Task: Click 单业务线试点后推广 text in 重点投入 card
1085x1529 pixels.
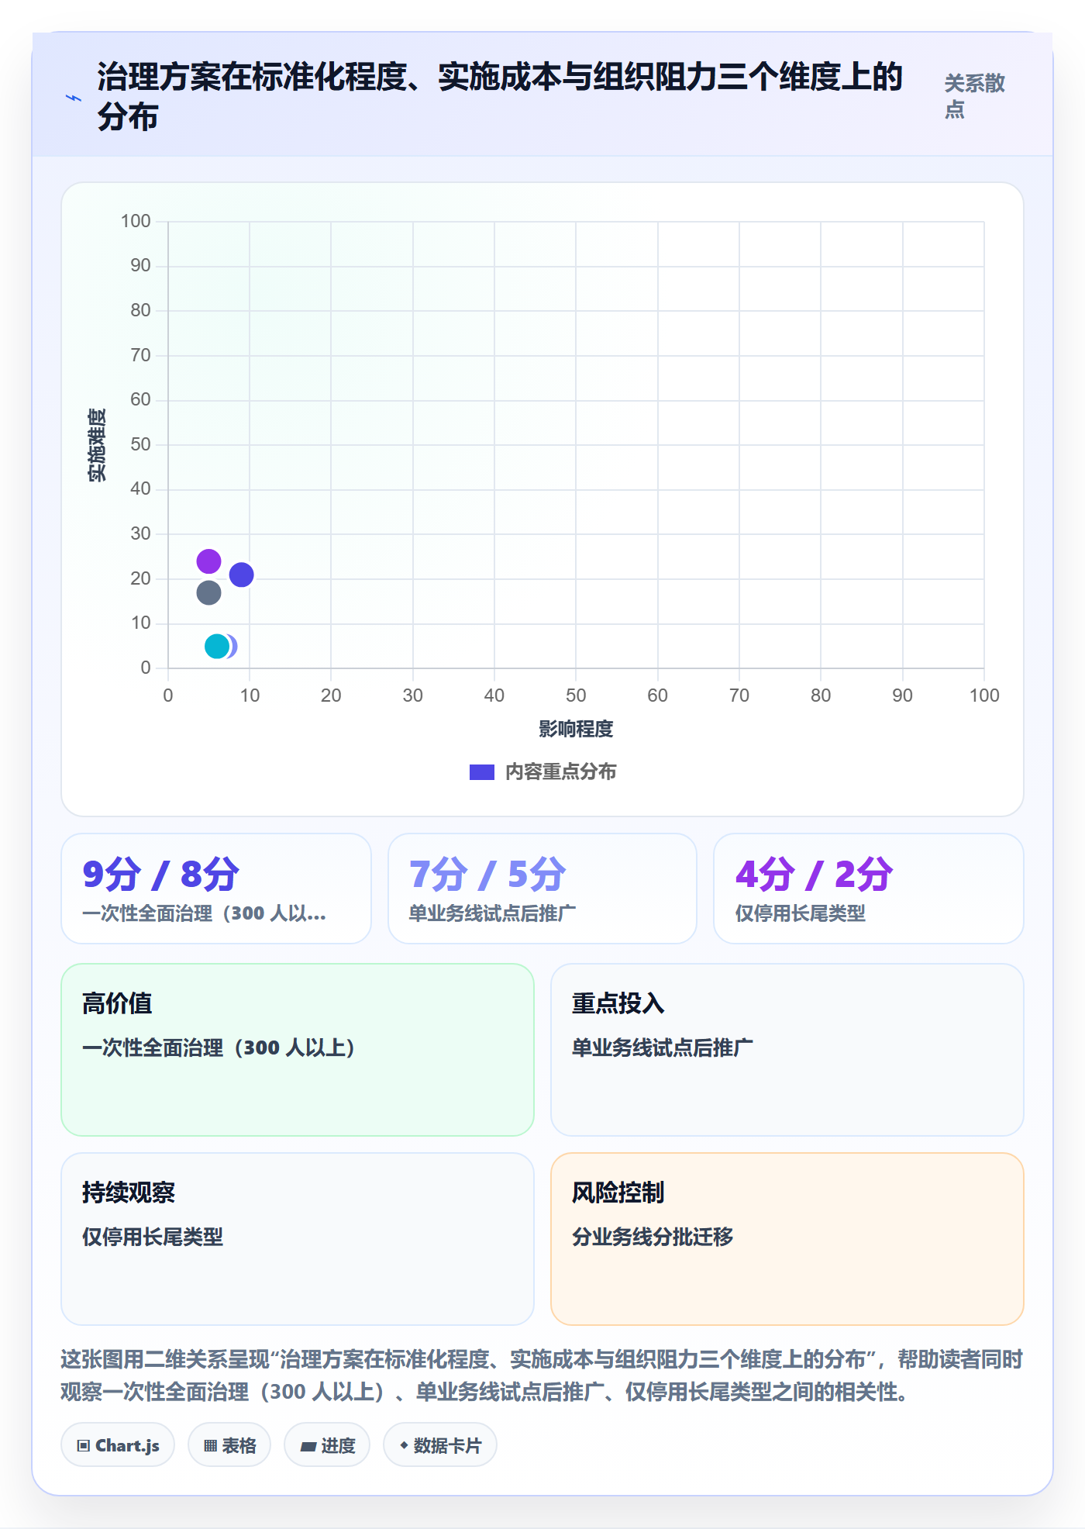Action: click(x=662, y=1048)
